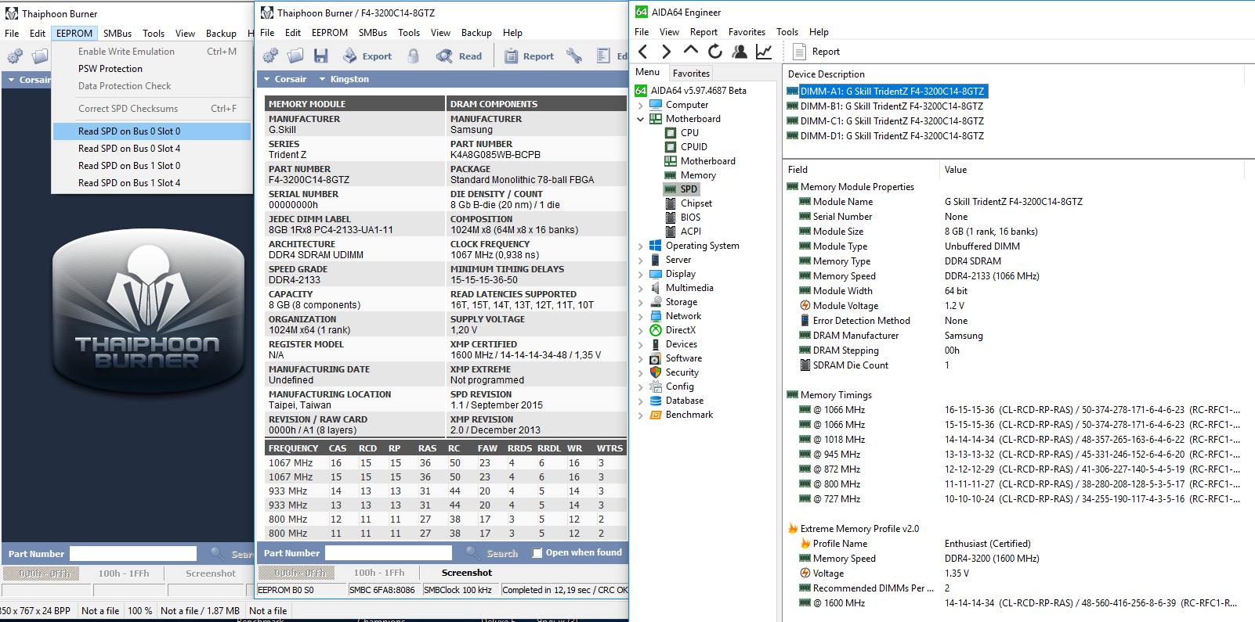Image resolution: width=1255 pixels, height=622 pixels.
Task: Open the Motherboard sub-item under the Motherboard node
Action: click(700, 160)
